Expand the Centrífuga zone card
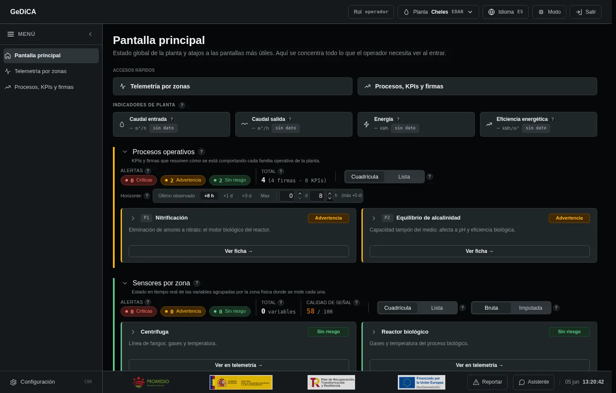This screenshot has width=616, height=393. coord(133,332)
